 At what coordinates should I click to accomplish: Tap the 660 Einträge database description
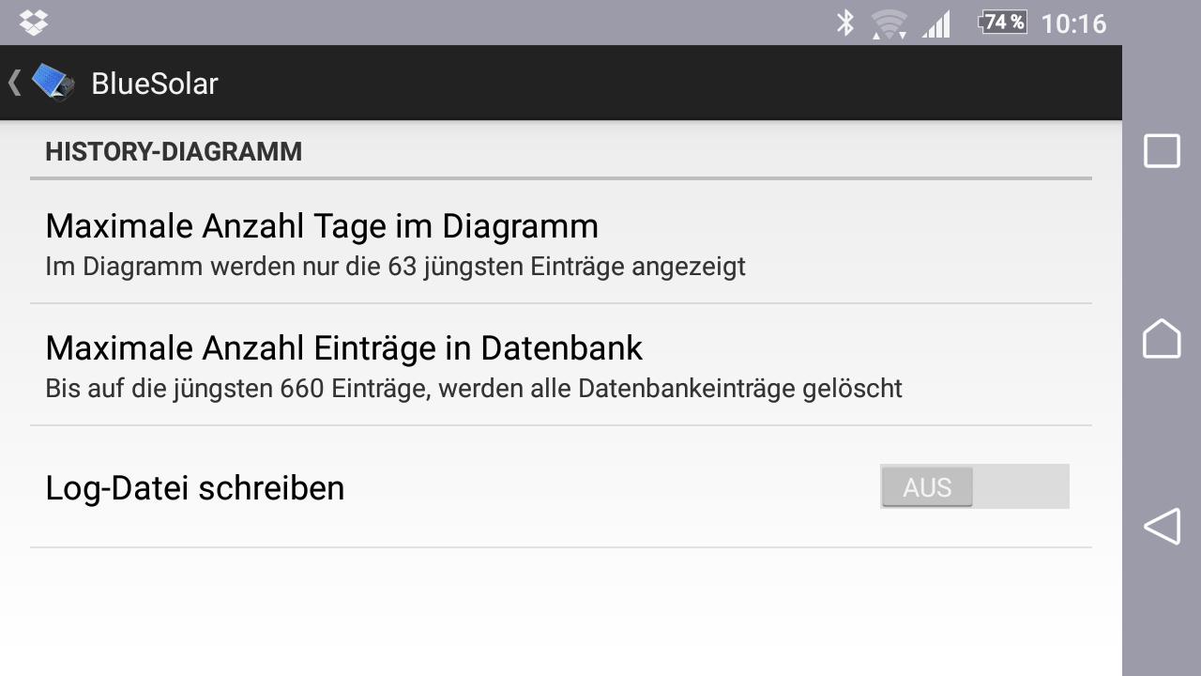474,389
